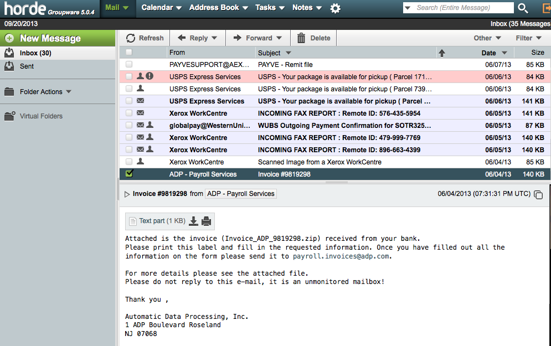Check the Xerox fax 576-435-5954 message
The height and width of the screenshot is (346, 551).
129,113
